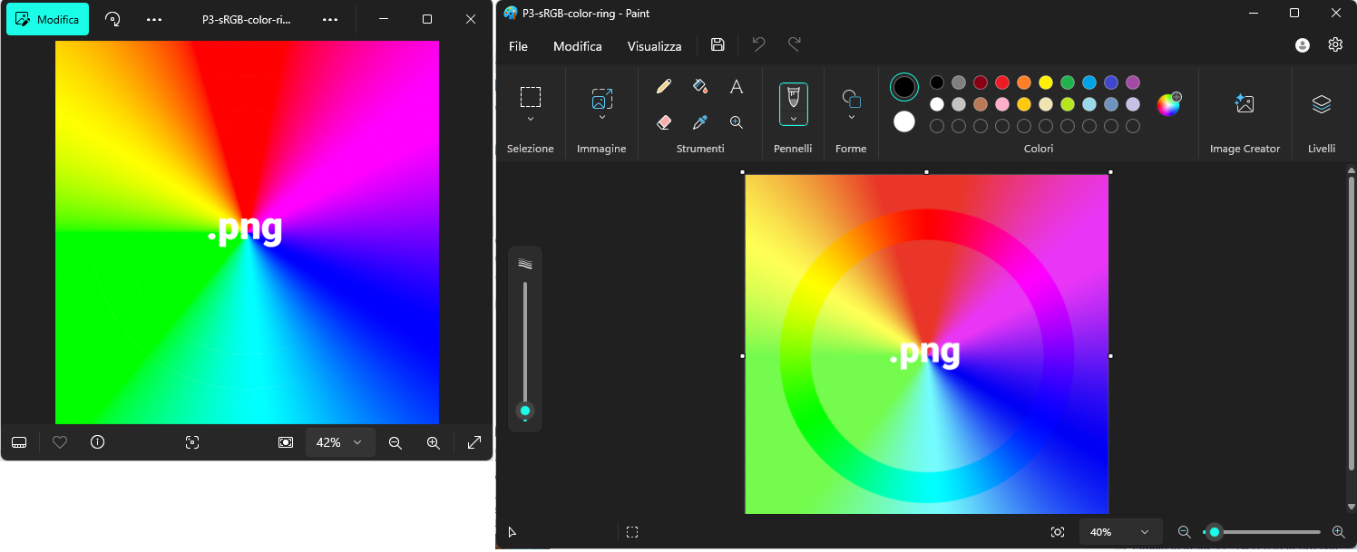Redo the action in Paint
The image size is (1357, 552).
tap(794, 44)
